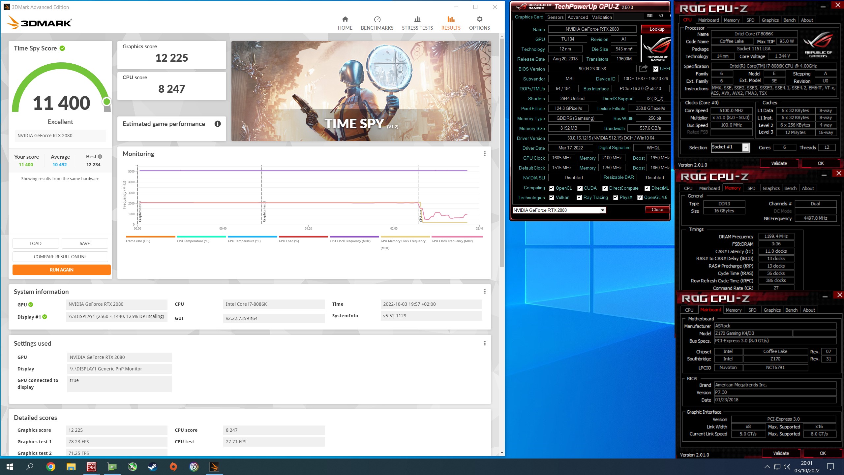
Task: Open the BENCHMARKS section in 3DMark
Action: tap(377, 23)
